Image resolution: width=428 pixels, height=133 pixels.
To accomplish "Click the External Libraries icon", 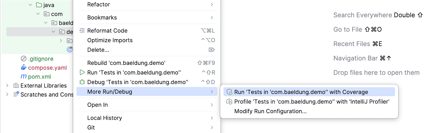I will (x=16, y=86).
